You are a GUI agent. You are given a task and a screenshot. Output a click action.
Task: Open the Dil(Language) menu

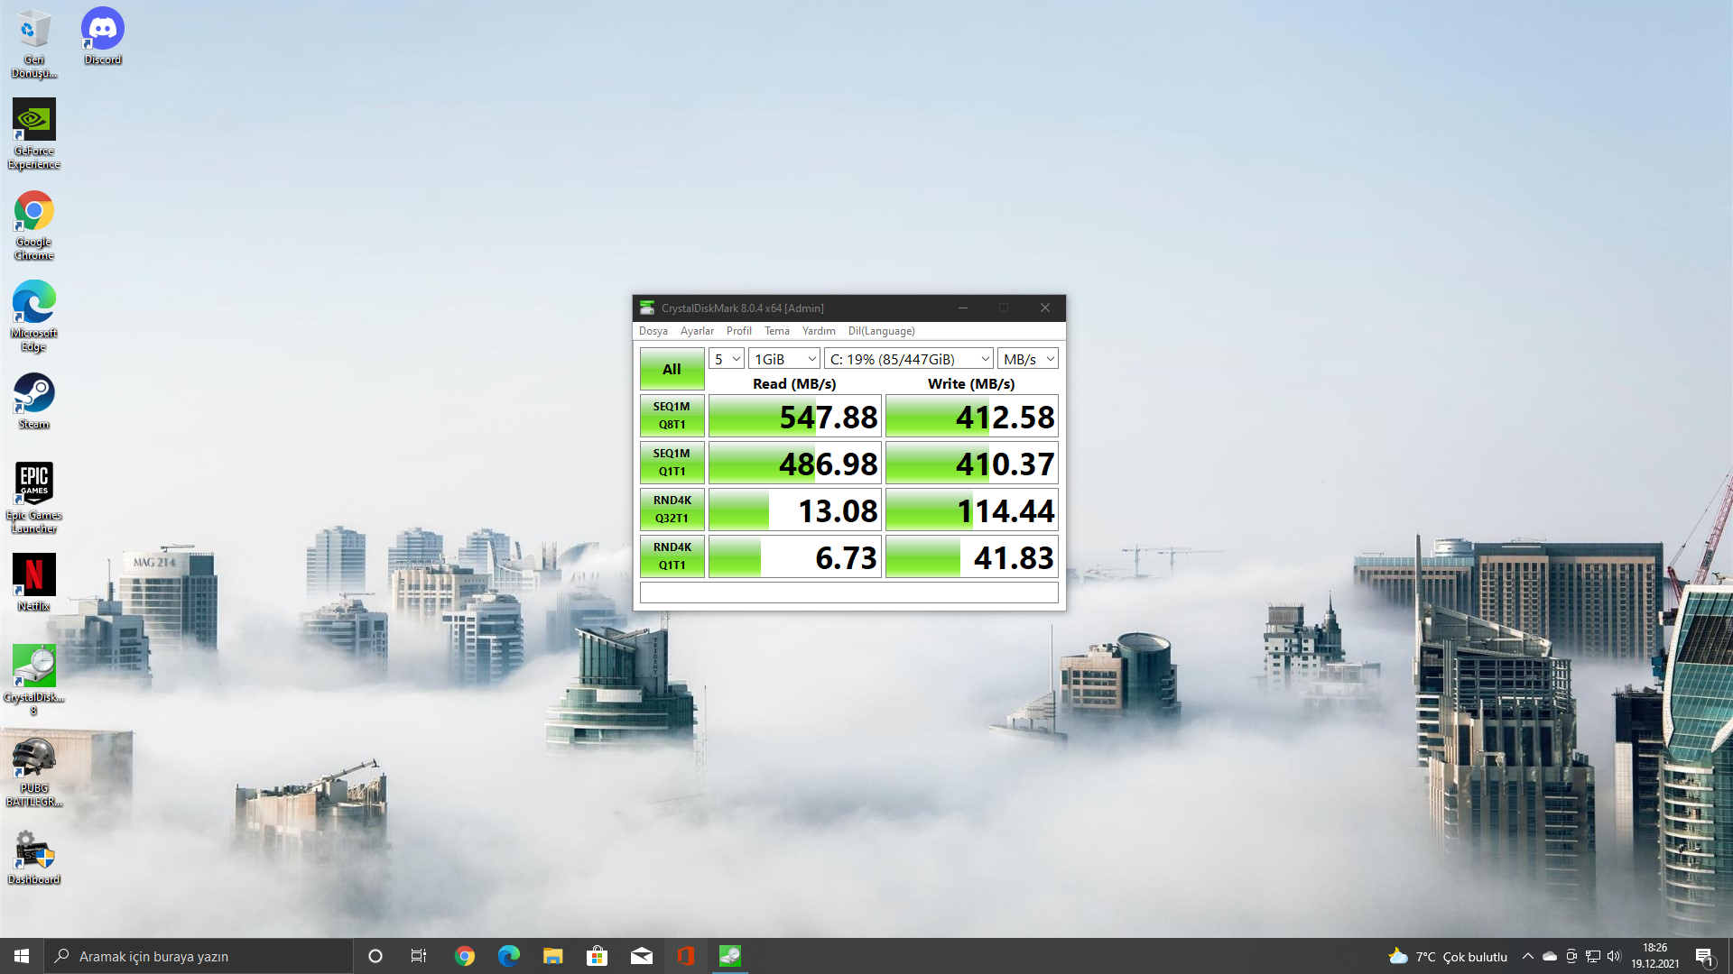pyautogui.click(x=881, y=331)
